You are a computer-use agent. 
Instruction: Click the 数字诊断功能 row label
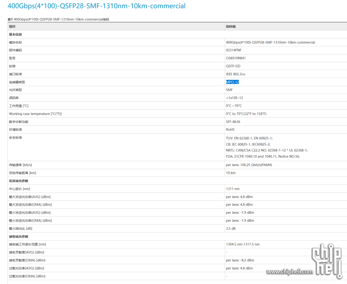pyautogui.click(x=18, y=122)
